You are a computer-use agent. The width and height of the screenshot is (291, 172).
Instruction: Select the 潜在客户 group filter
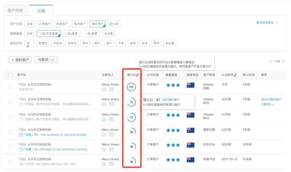coord(98,24)
